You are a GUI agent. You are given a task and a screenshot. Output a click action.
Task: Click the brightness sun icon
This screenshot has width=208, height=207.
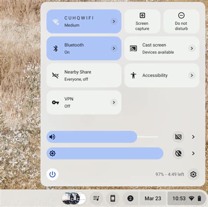pyautogui.click(x=52, y=153)
